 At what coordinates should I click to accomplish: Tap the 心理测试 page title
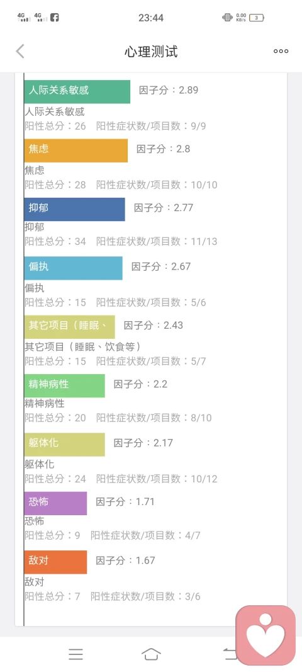point(151,52)
